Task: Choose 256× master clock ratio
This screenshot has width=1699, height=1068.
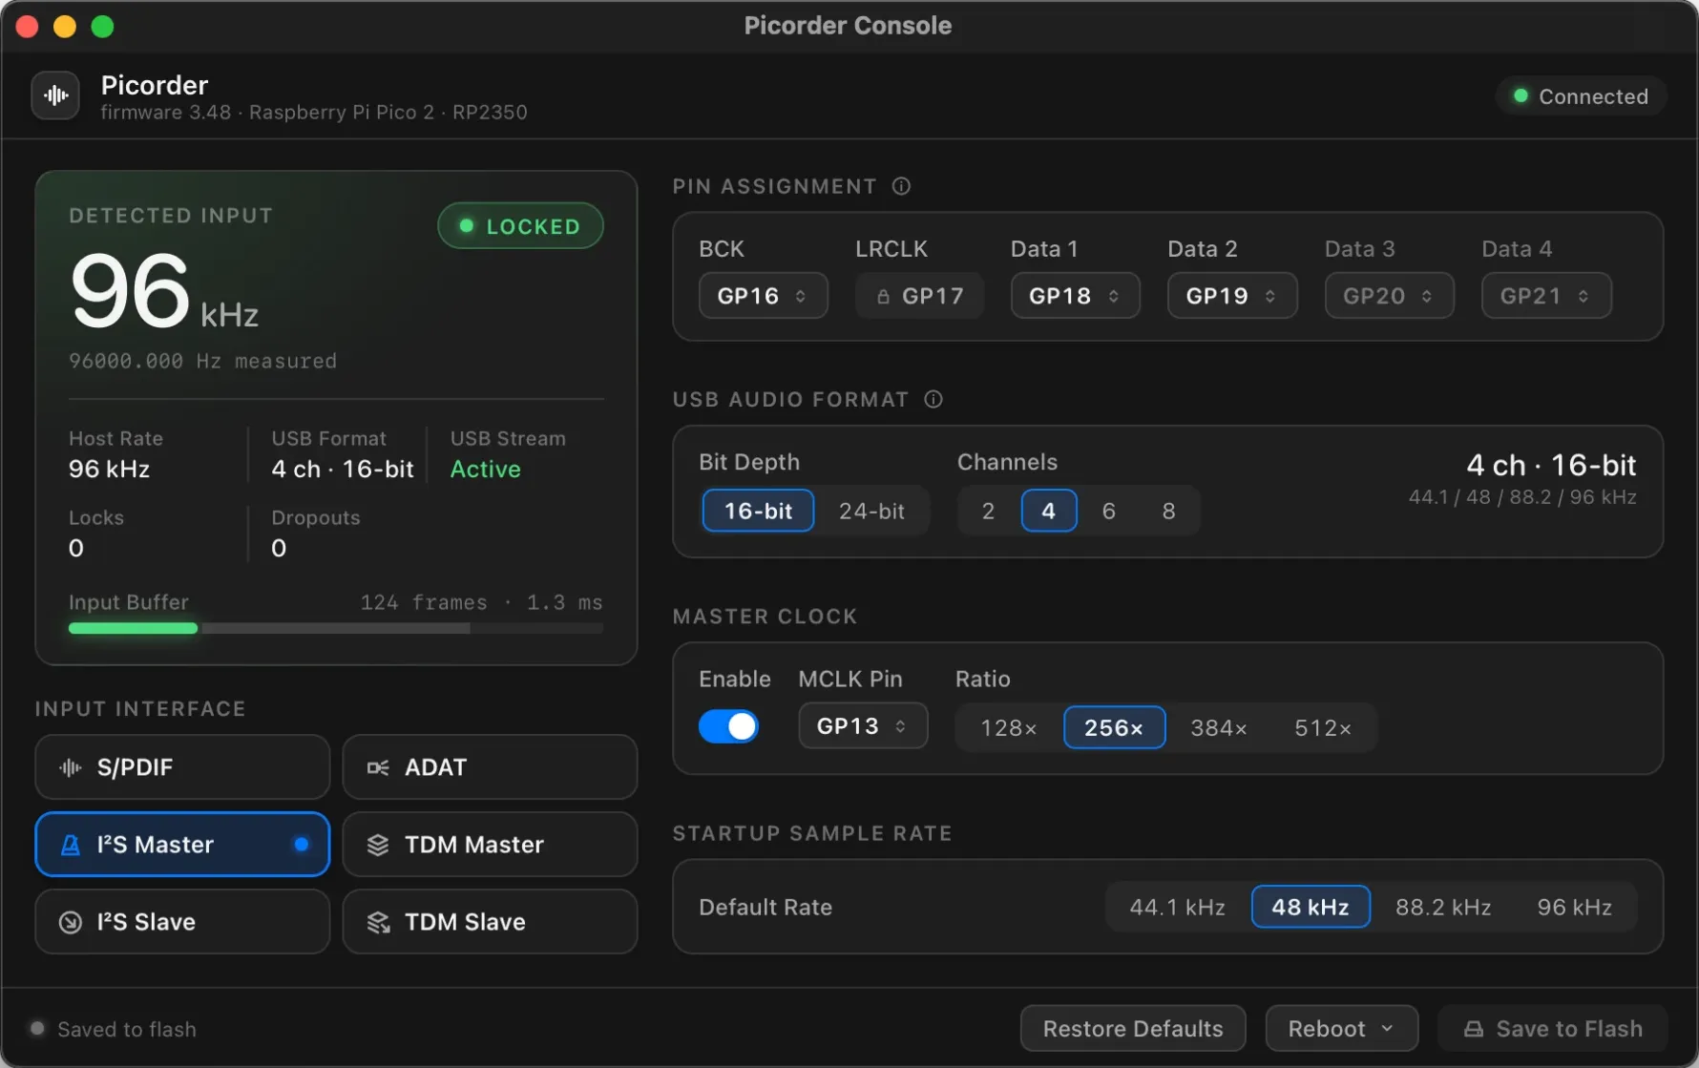Action: tap(1114, 727)
